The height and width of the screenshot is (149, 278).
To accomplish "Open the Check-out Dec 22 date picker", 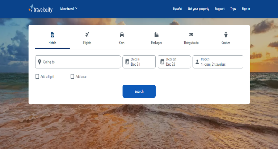I will [x=174, y=62].
